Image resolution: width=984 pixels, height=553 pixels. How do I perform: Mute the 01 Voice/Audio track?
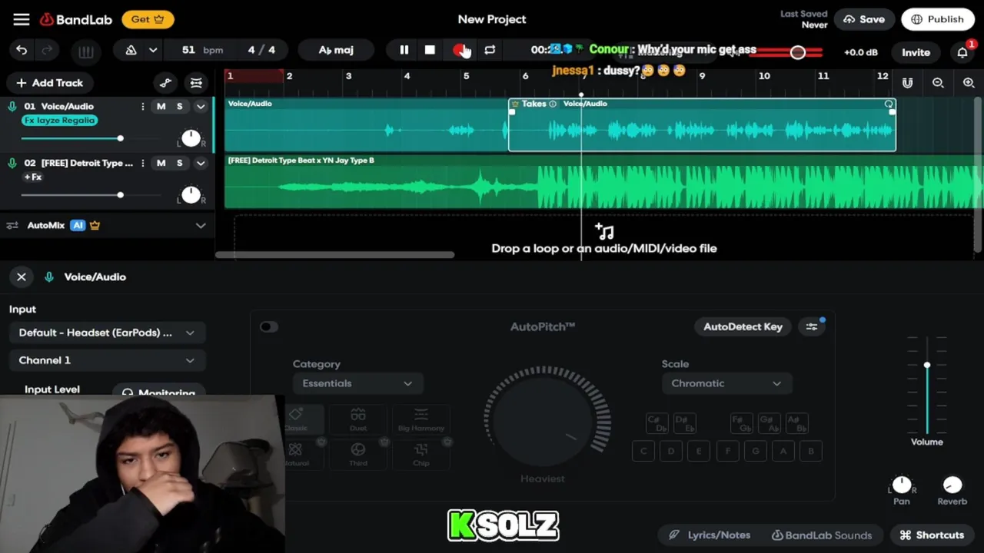(161, 106)
